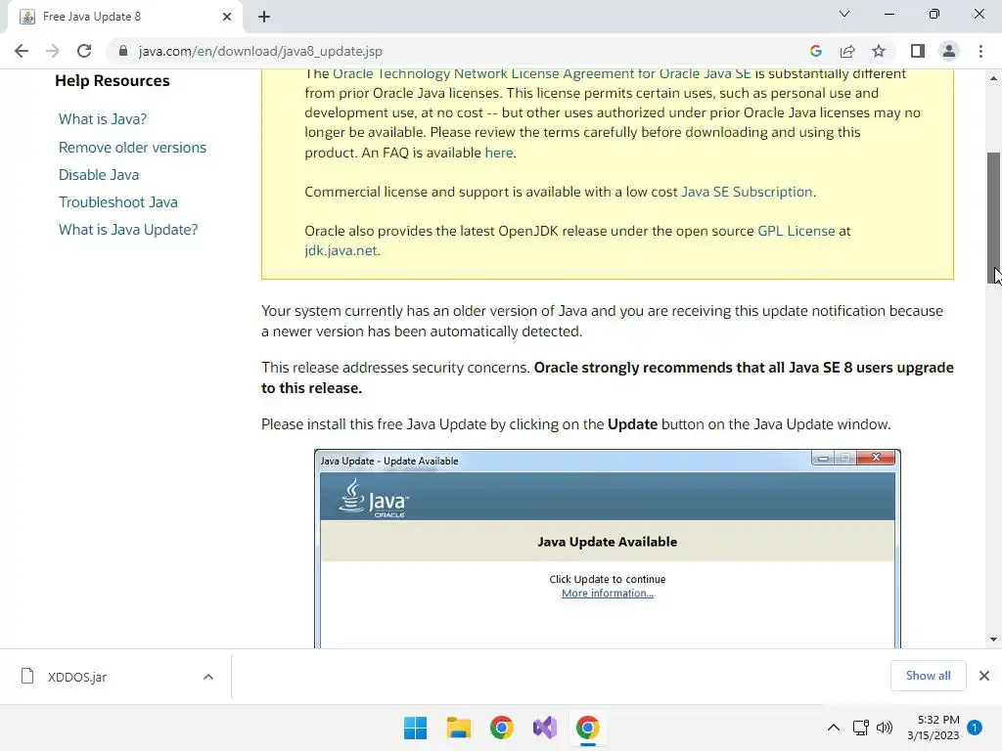
Task: Open Troubleshoot Java help link
Action: coord(118,202)
